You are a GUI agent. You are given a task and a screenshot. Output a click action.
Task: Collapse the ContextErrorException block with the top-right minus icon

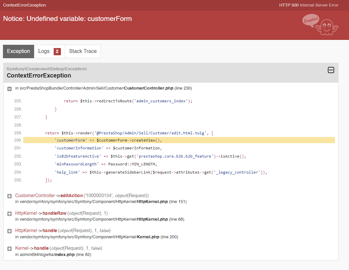(331, 70)
